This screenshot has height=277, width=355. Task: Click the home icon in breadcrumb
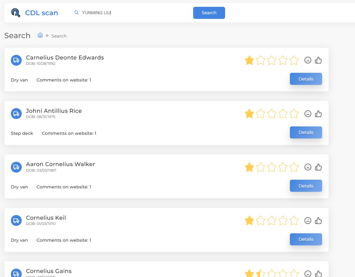(x=40, y=35)
